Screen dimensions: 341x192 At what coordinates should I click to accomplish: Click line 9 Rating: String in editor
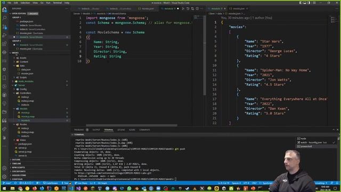click(x=107, y=57)
